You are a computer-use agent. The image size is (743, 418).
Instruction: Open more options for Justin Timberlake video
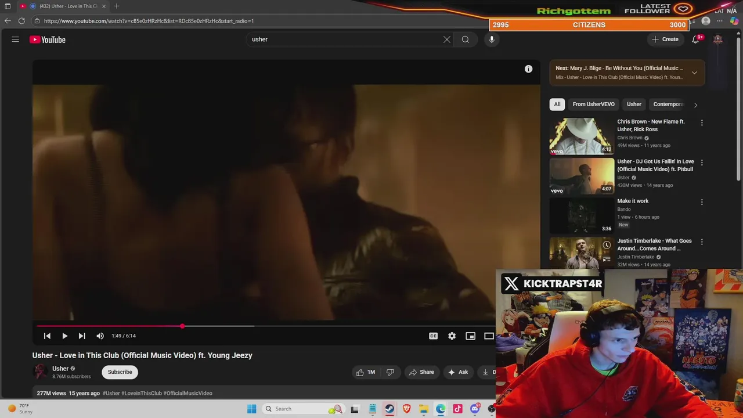[x=702, y=242]
